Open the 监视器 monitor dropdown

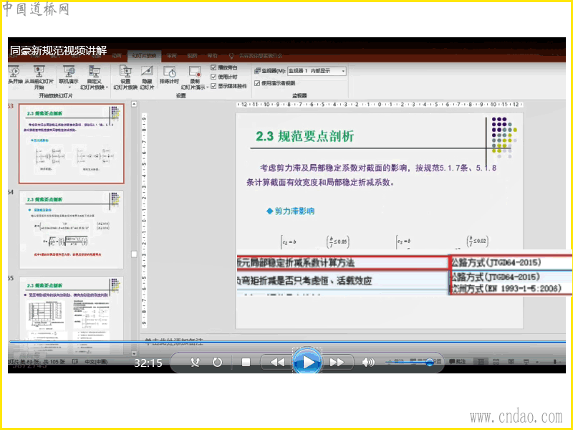pos(317,71)
